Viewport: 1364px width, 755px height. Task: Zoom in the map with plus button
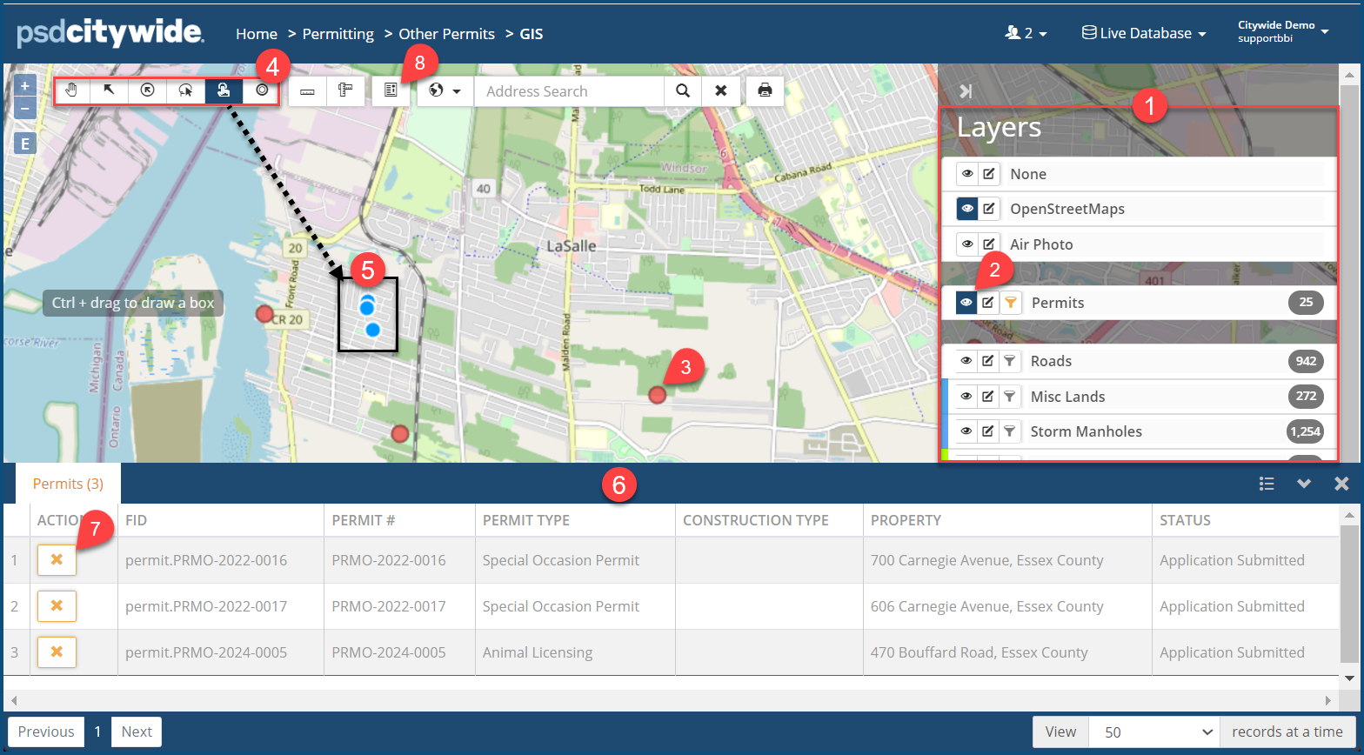[24, 86]
